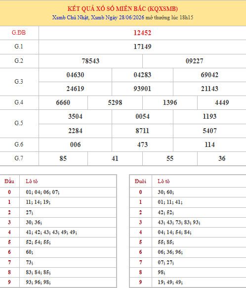Screen dimensions: 246x288
Task: Click G.5 number 1193
Action: [209, 116]
